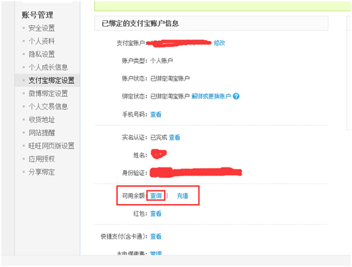Click 充值 link for available balance

point(182,196)
